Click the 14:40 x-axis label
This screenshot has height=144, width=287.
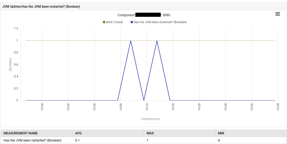(x=225, y=107)
